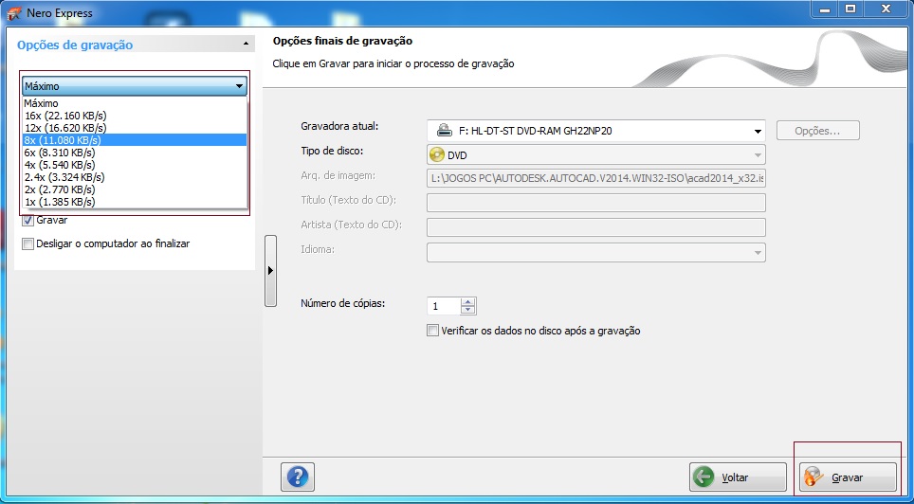
Task: Open the Tipo de disco DVD dropdown
Action: [595, 155]
